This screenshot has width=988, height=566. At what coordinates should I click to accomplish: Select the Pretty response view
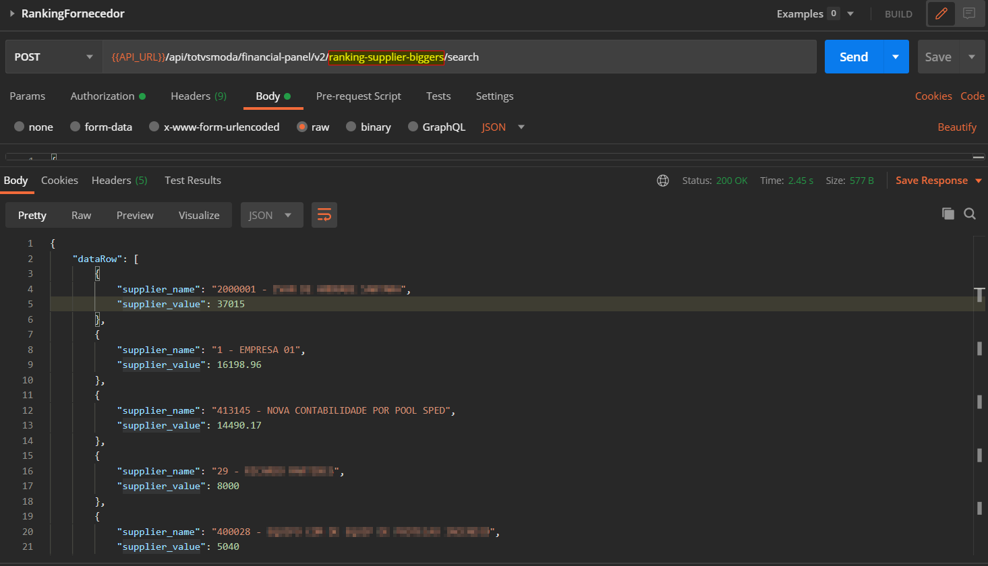point(32,216)
